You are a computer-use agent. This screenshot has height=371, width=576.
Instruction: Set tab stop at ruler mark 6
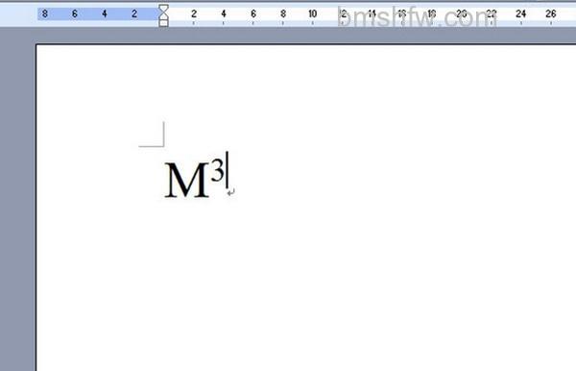pyautogui.click(x=253, y=14)
